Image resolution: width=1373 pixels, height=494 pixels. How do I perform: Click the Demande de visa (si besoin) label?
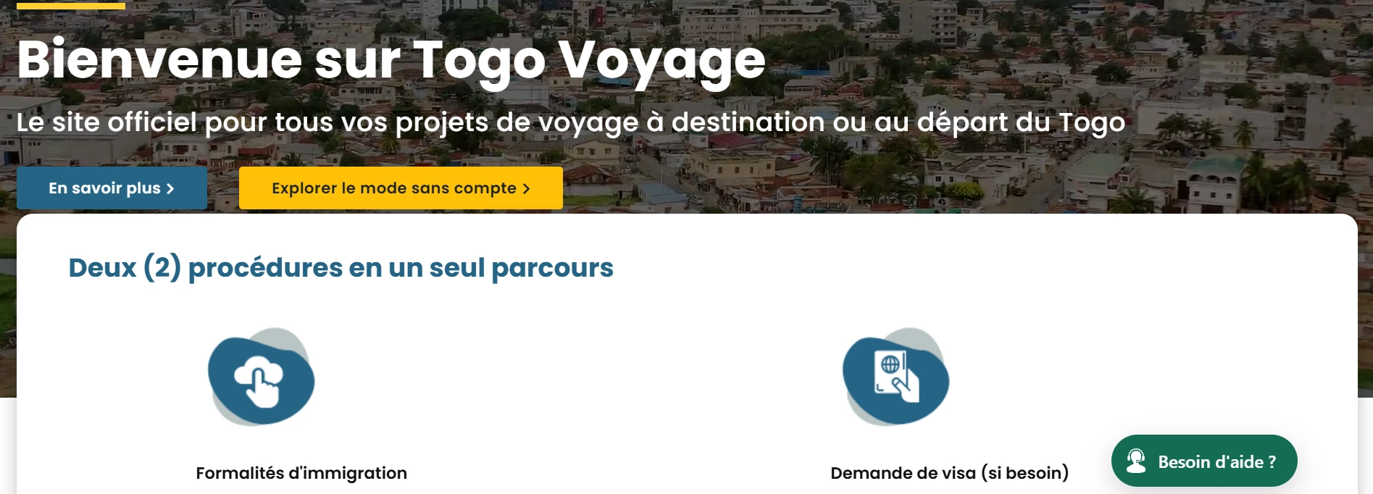(x=949, y=473)
